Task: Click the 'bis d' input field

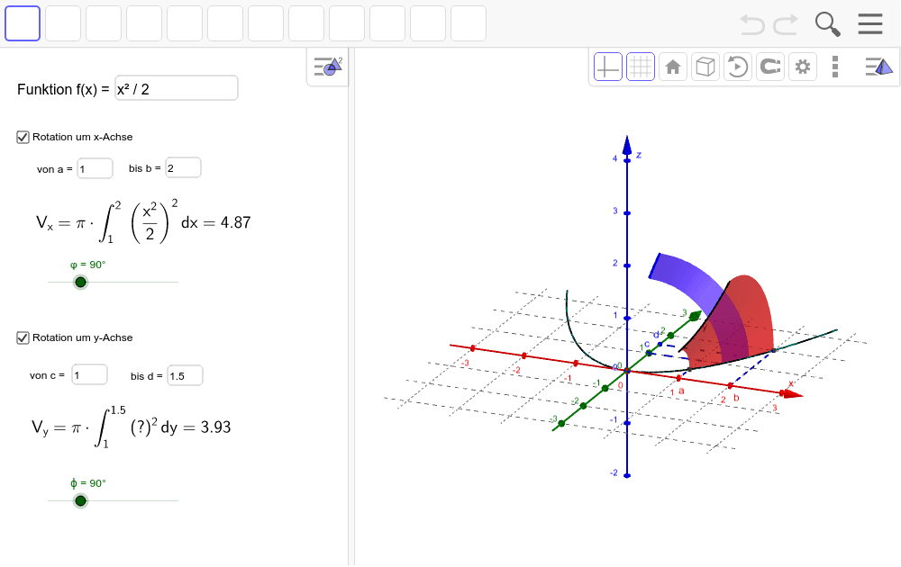Action: pyautogui.click(x=185, y=376)
